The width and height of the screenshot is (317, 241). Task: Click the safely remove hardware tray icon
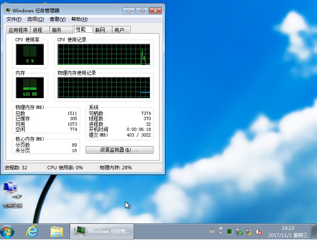239,232
